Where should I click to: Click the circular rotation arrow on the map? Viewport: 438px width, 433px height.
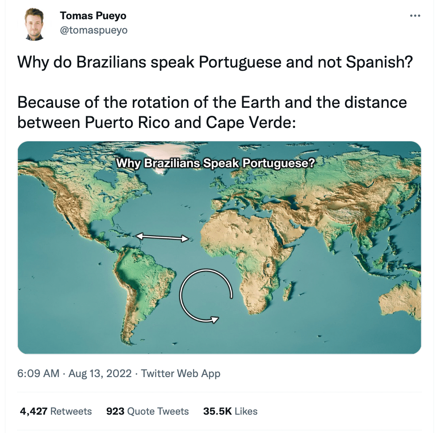click(x=206, y=296)
